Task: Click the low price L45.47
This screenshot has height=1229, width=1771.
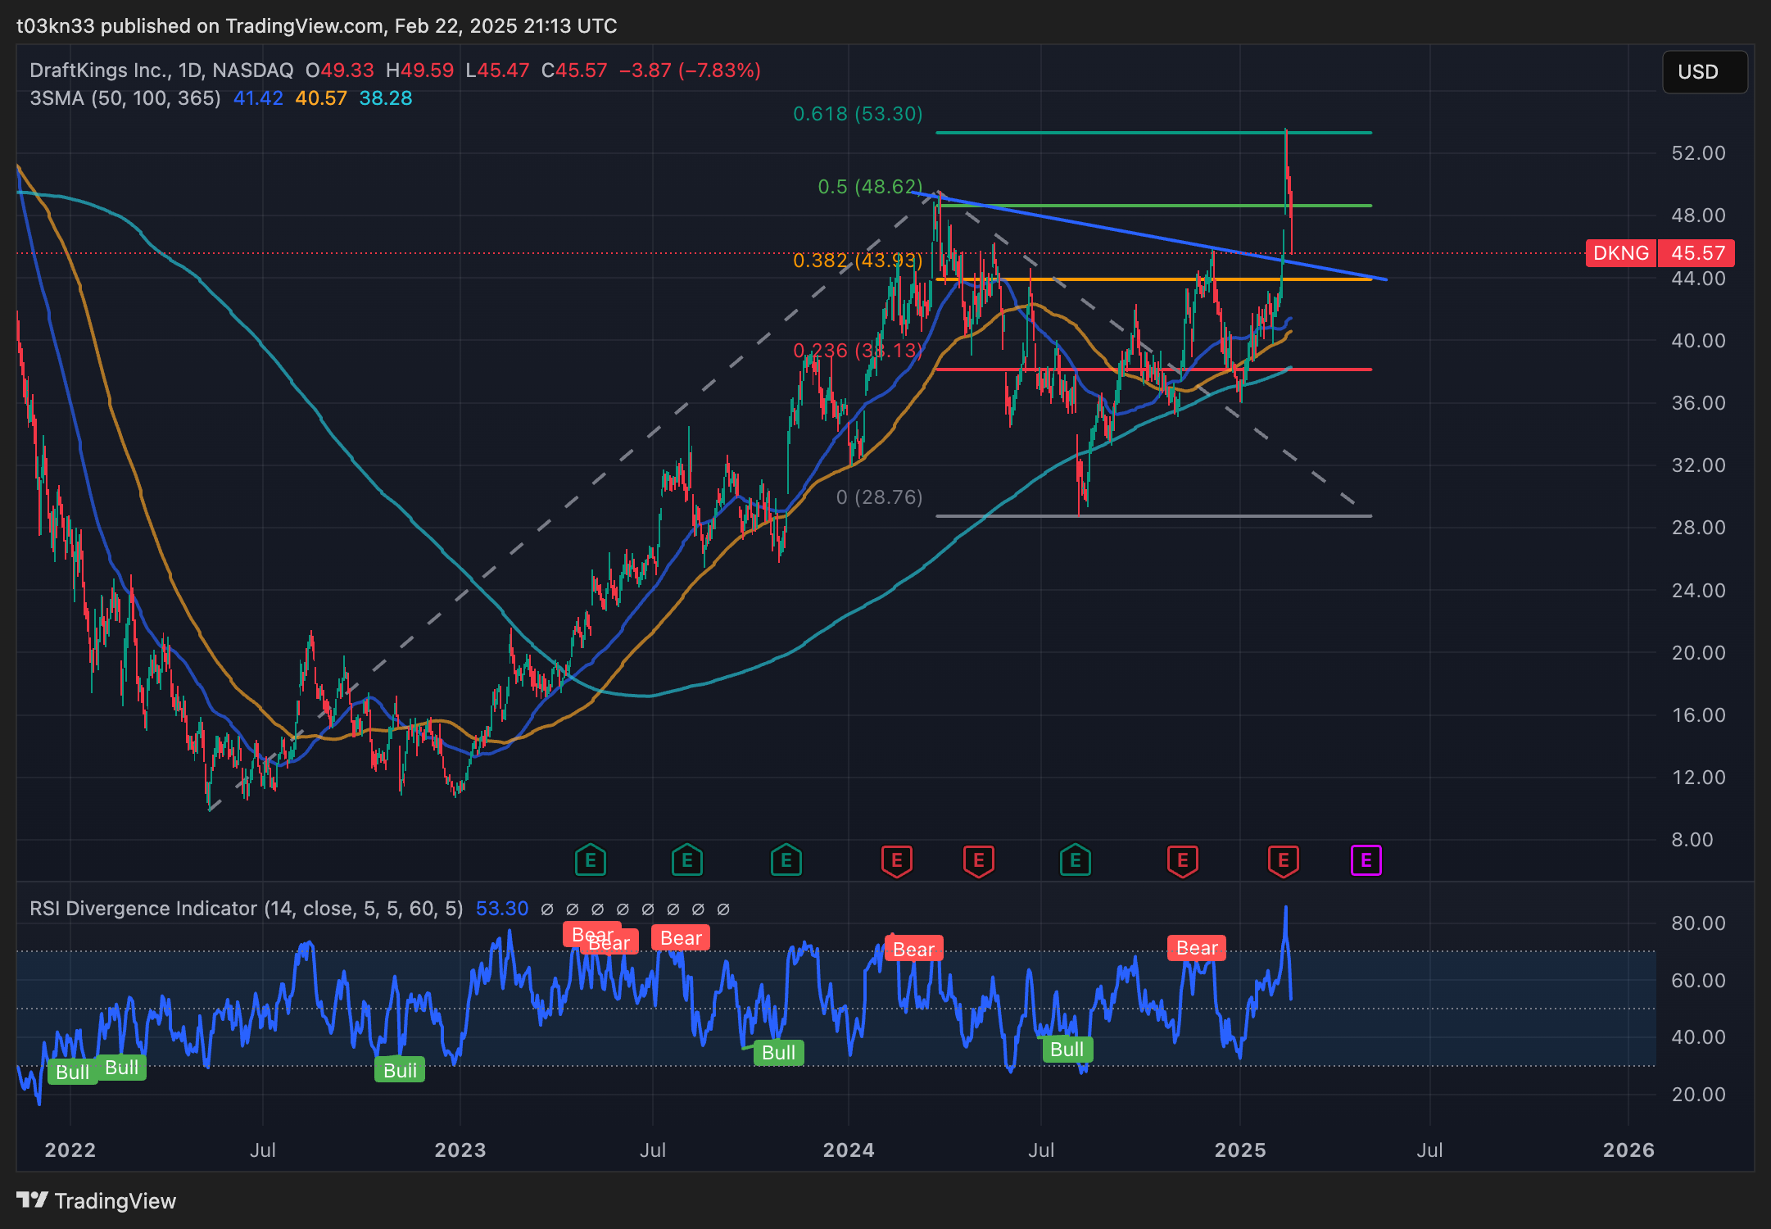Action: [x=497, y=70]
